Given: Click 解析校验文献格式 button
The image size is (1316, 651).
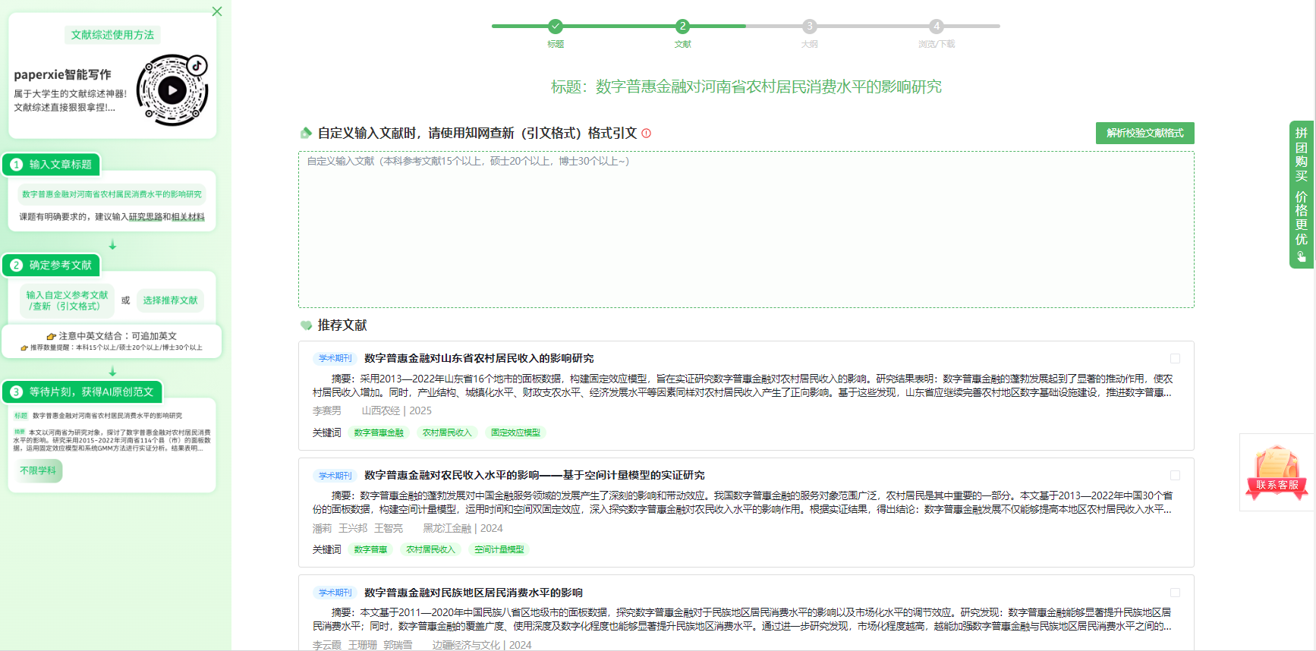Looking at the screenshot, I should coord(1144,133).
